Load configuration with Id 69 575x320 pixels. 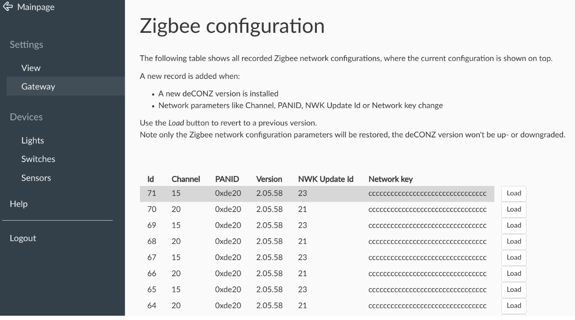pyautogui.click(x=514, y=225)
